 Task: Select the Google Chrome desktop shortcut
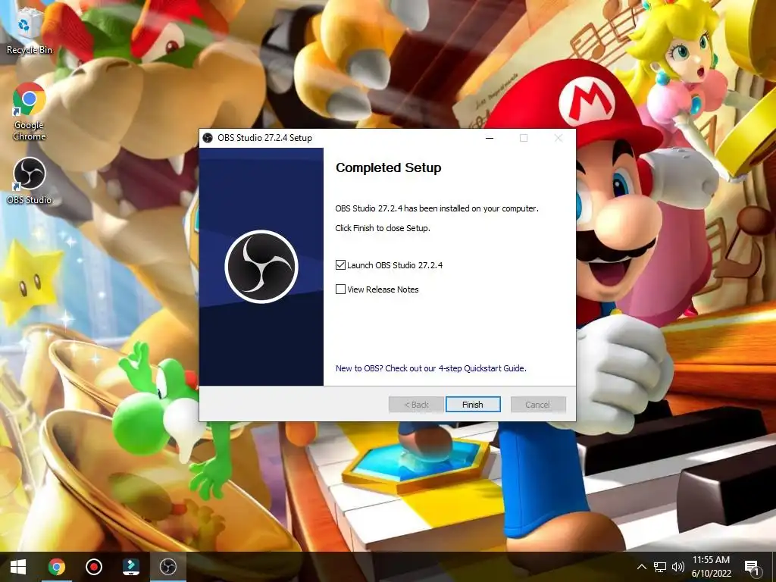coord(29,112)
